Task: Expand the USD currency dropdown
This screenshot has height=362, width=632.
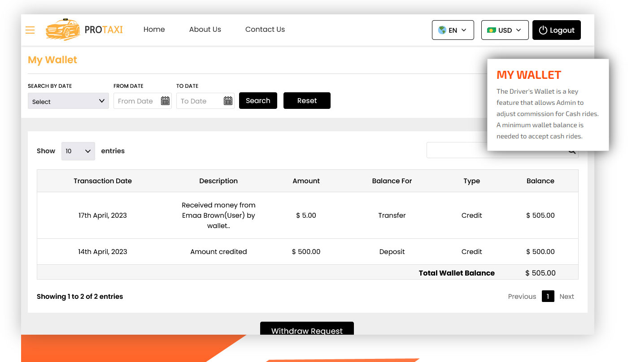Action: (505, 30)
